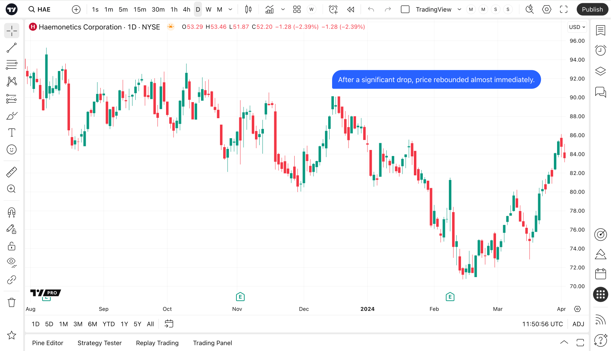Open the emoji icons tool
Viewport: 611px width, 351px height.
tap(11, 150)
